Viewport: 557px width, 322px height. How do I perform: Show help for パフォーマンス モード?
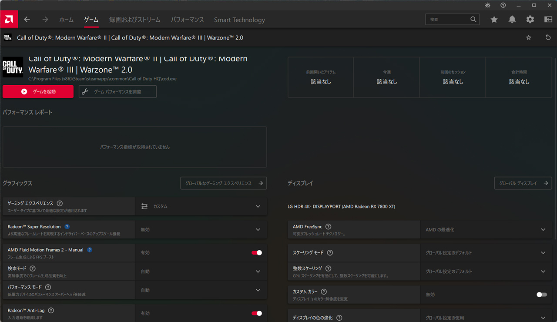click(x=48, y=287)
